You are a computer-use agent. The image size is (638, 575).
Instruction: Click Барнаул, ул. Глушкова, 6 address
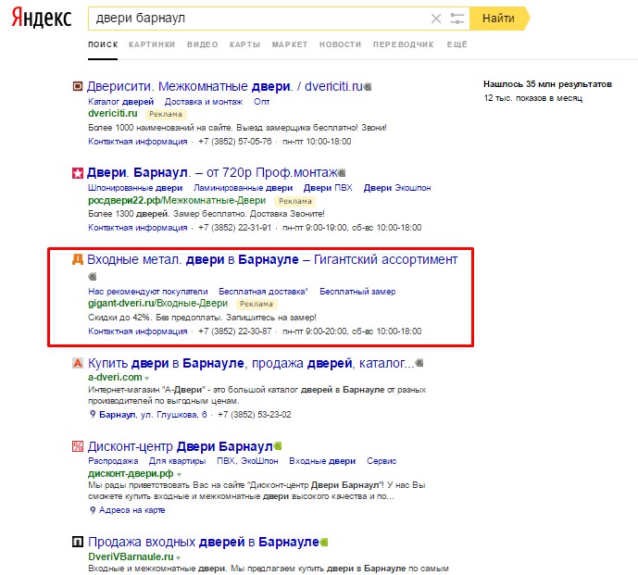coord(153,415)
